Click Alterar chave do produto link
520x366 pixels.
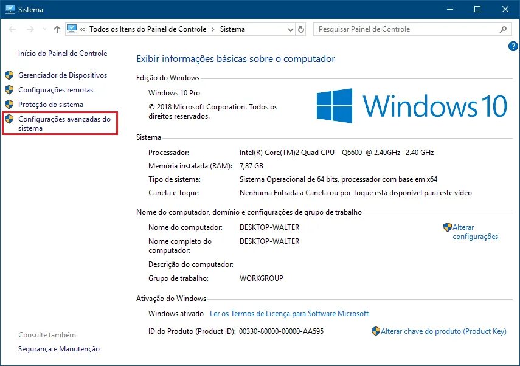[x=443, y=331]
